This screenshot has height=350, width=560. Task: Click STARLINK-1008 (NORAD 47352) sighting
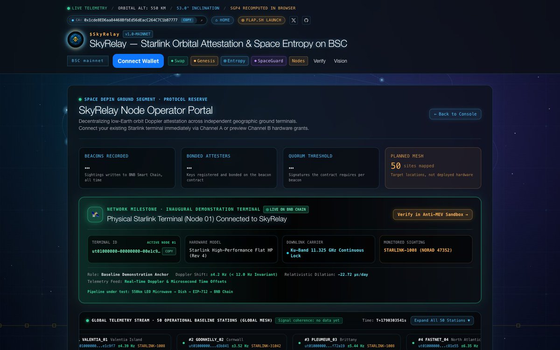coord(418,250)
